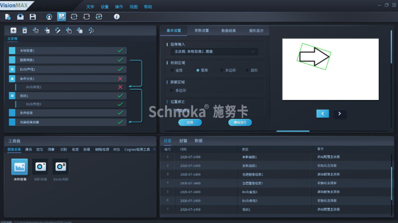The height and width of the screenshot is (223, 398).
Task: Click the open project icon in the toolbar
Action: (x=20, y=17)
